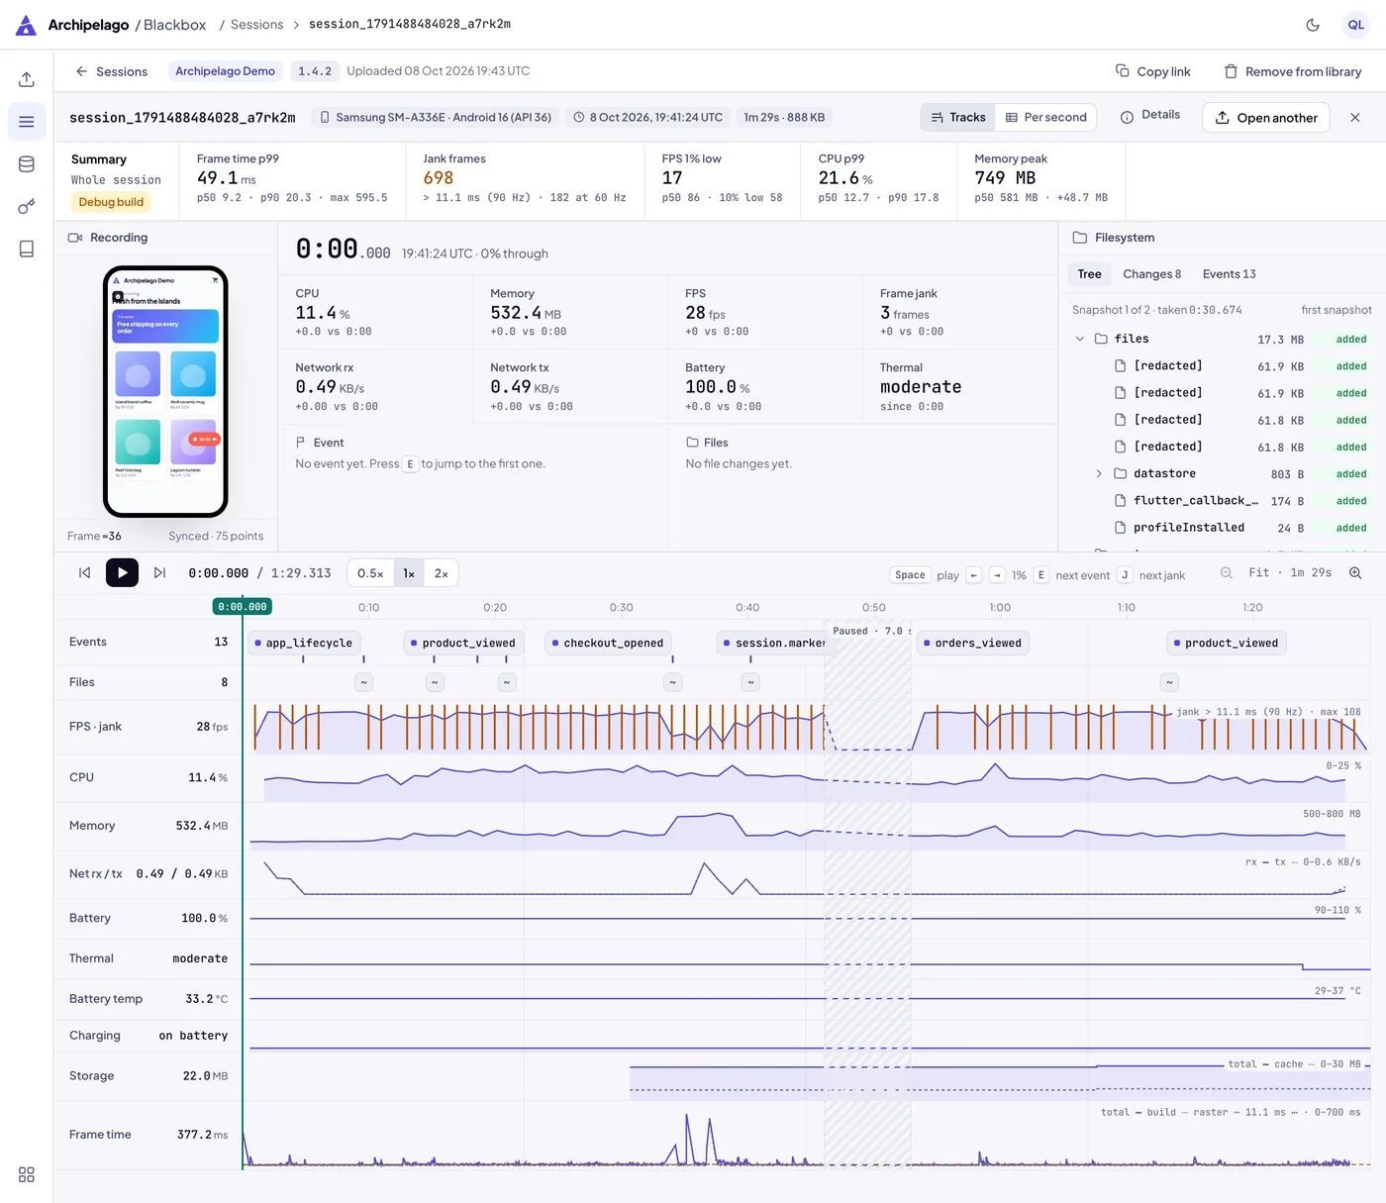Open the QL user avatar menu

pos(1355,25)
